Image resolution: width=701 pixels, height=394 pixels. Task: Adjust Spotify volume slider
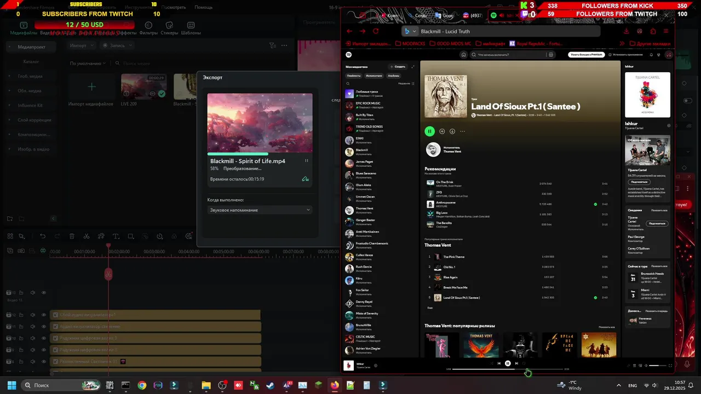[x=658, y=366]
